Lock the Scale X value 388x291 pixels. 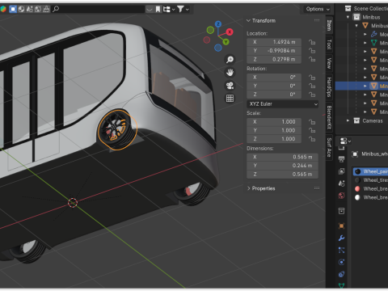312,122
